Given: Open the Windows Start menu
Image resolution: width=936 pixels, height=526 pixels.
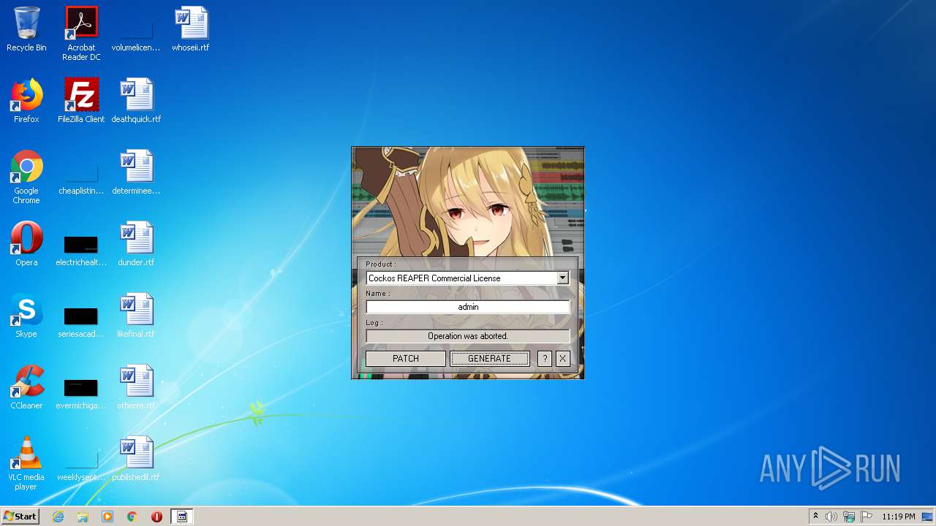Looking at the screenshot, I should pos(20,517).
